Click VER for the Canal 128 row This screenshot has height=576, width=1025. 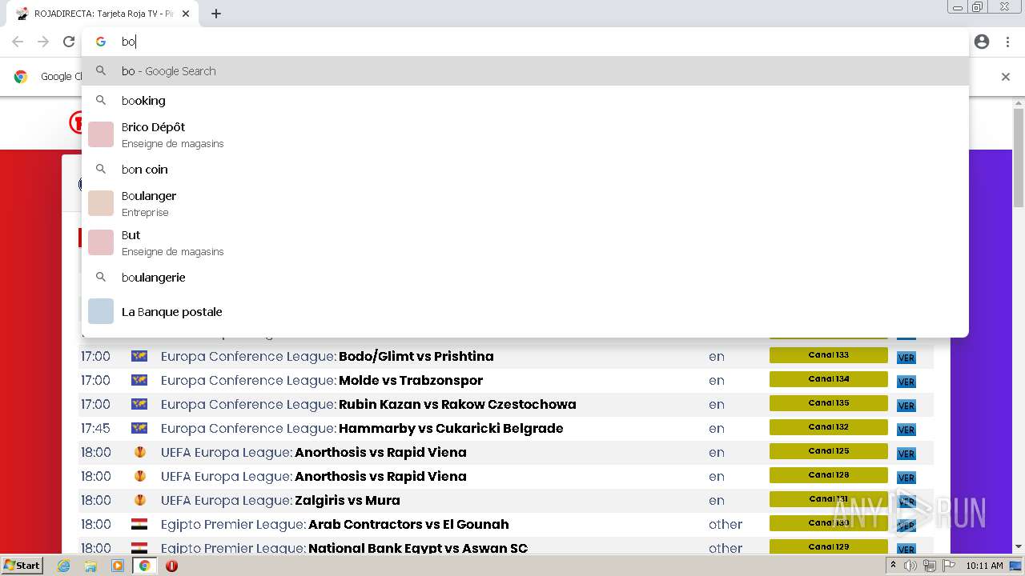906,478
